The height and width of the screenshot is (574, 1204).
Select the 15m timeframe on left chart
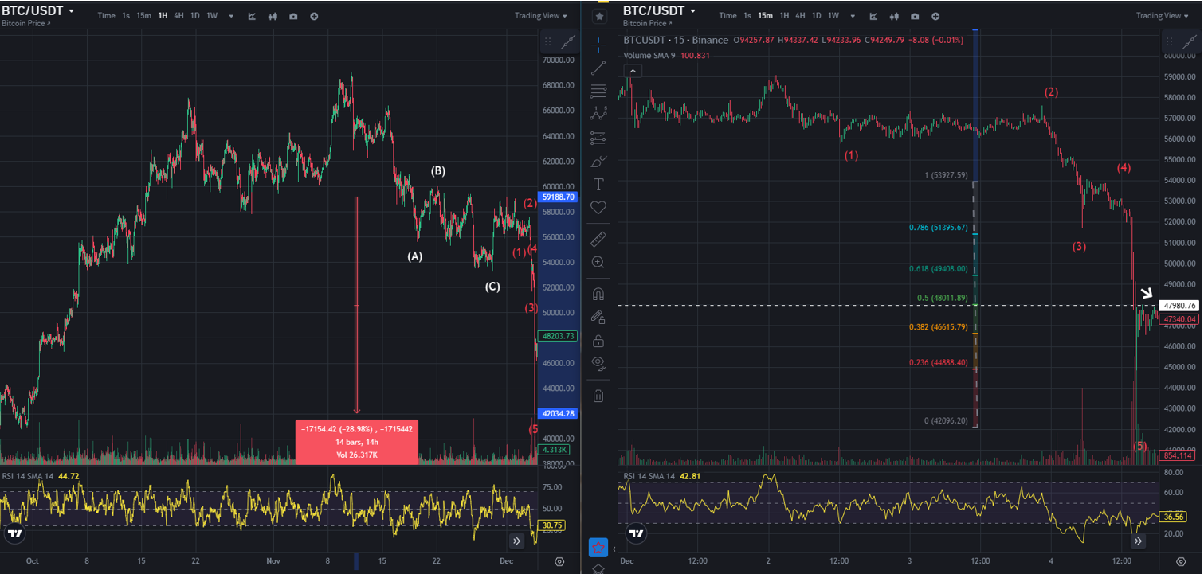click(144, 16)
